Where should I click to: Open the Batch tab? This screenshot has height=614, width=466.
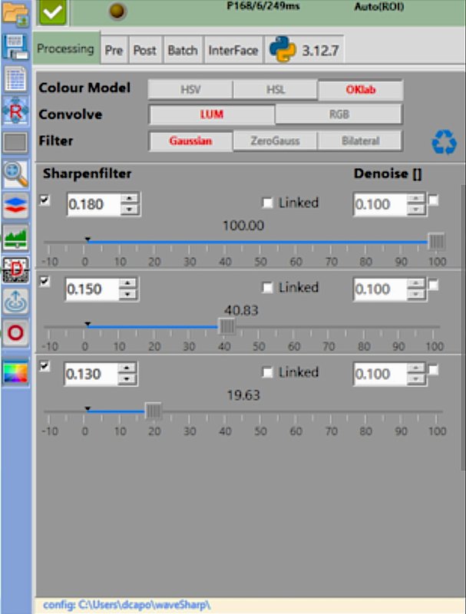pyautogui.click(x=183, y=50)
